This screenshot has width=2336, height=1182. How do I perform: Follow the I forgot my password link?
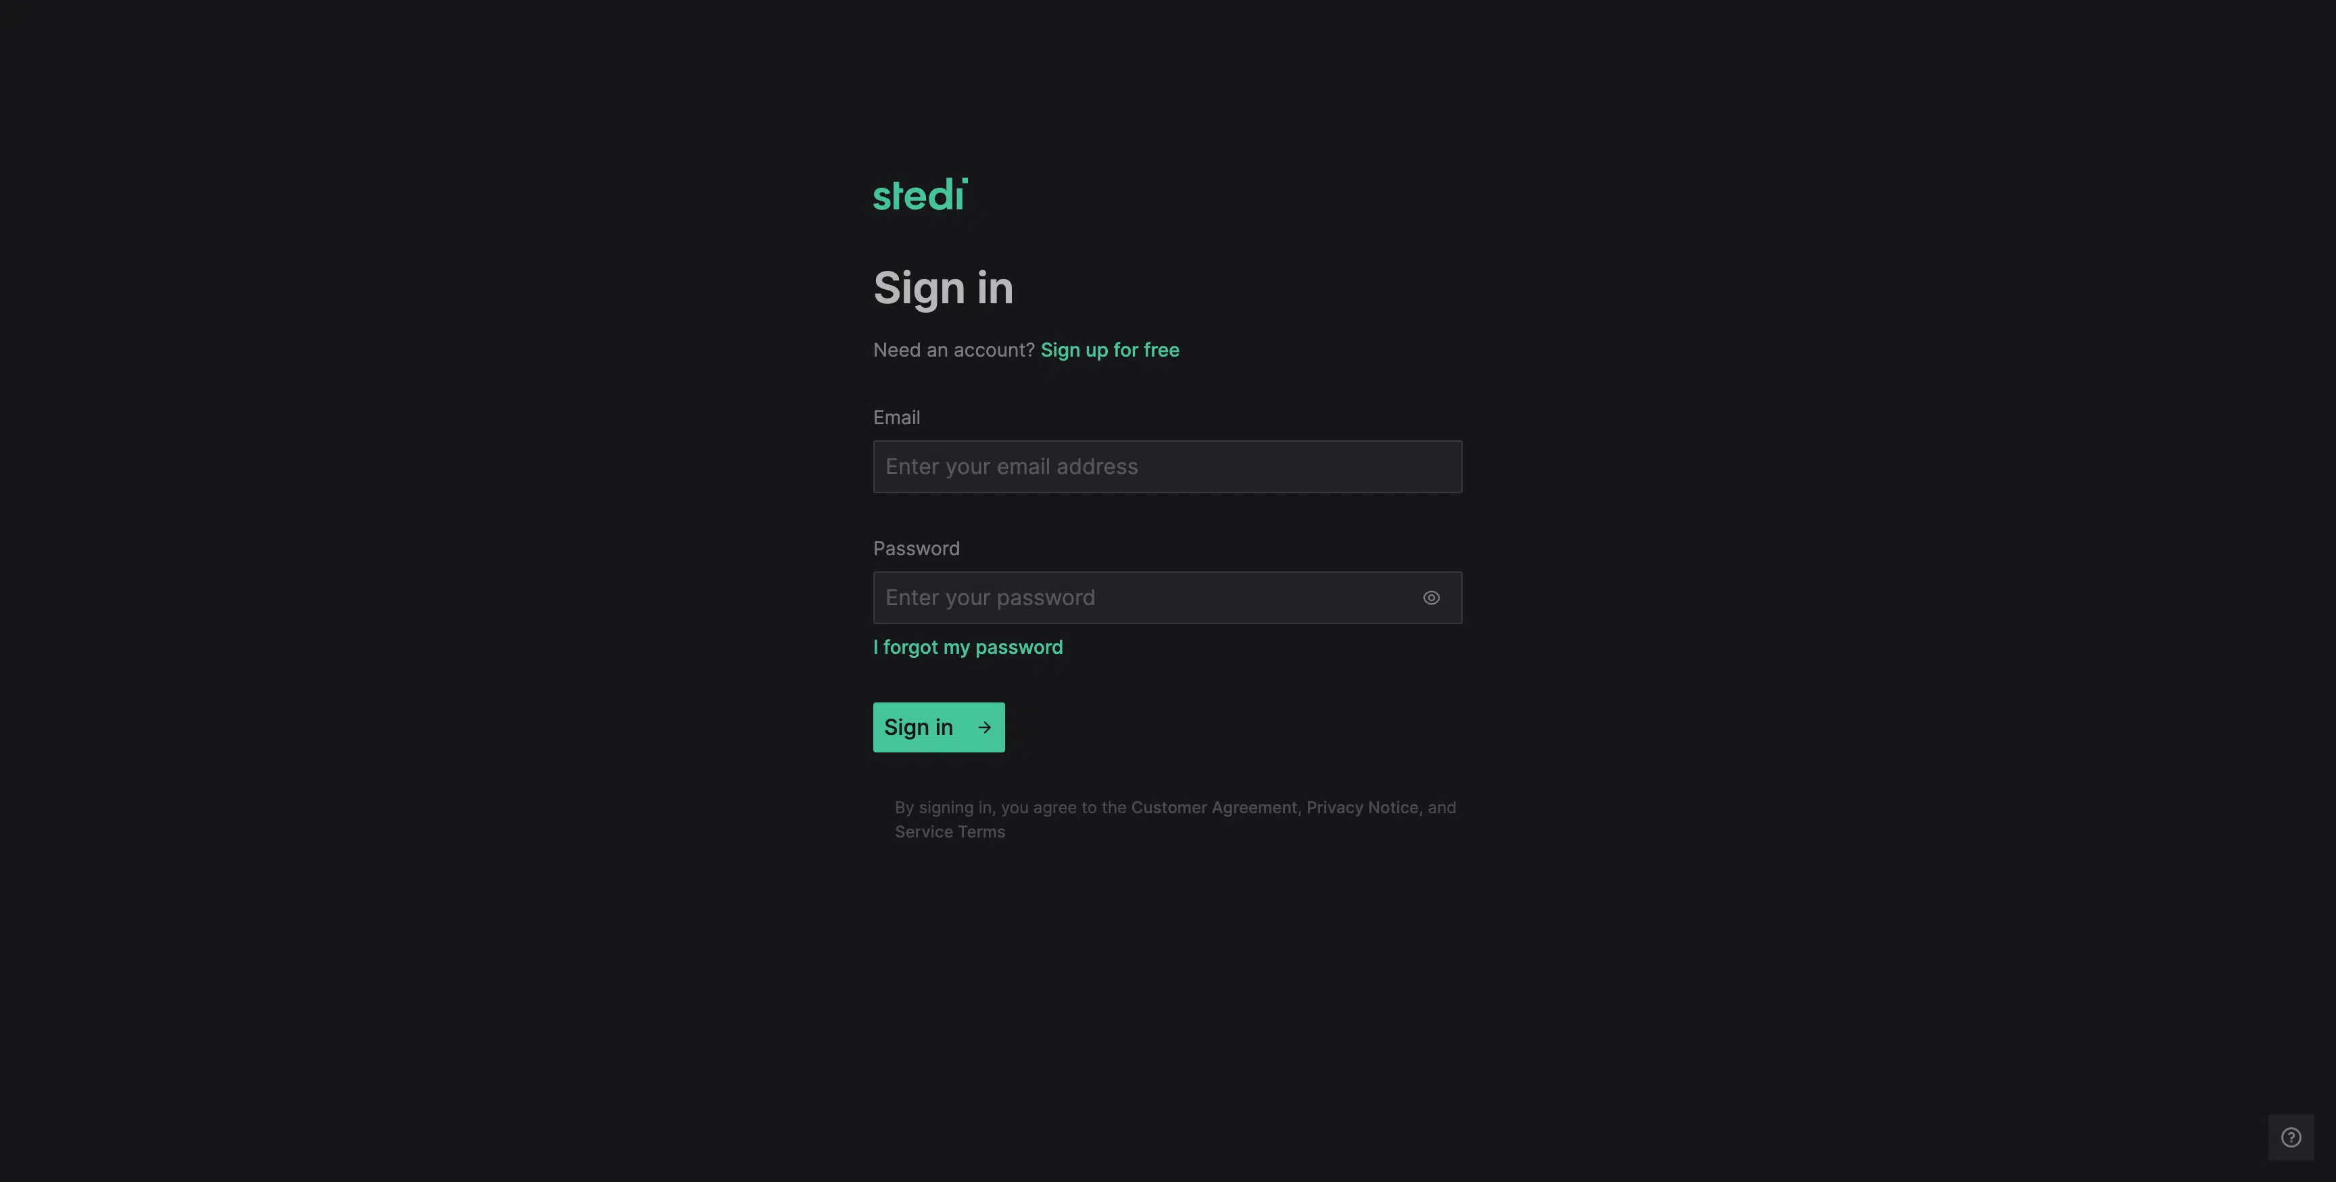968,647
